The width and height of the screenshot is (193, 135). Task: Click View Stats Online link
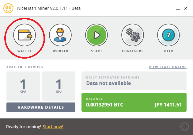(x=168, y=67)
